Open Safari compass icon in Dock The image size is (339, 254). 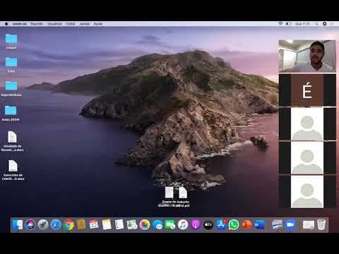[x=56, y=225]
